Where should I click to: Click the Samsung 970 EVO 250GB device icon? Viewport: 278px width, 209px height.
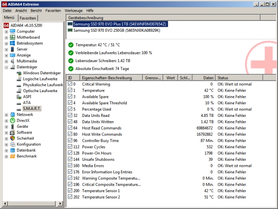coord(70,30)
